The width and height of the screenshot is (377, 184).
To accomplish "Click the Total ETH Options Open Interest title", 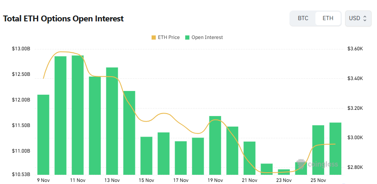I will click(x=63, y=19).
